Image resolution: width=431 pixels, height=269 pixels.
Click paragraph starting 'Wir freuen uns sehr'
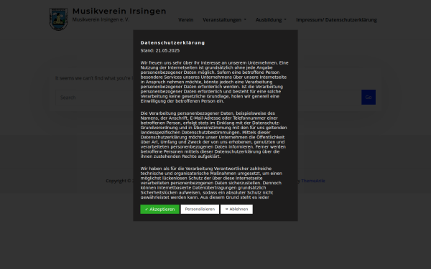point(214,82)
